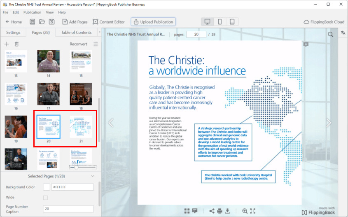Switch preview to mobile phone view
This screenshot has height=217, width=348.
point(220,22)
